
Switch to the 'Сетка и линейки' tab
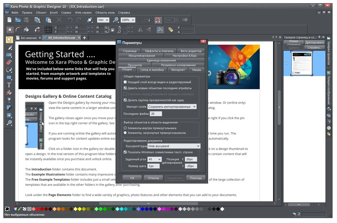[152, 70]
